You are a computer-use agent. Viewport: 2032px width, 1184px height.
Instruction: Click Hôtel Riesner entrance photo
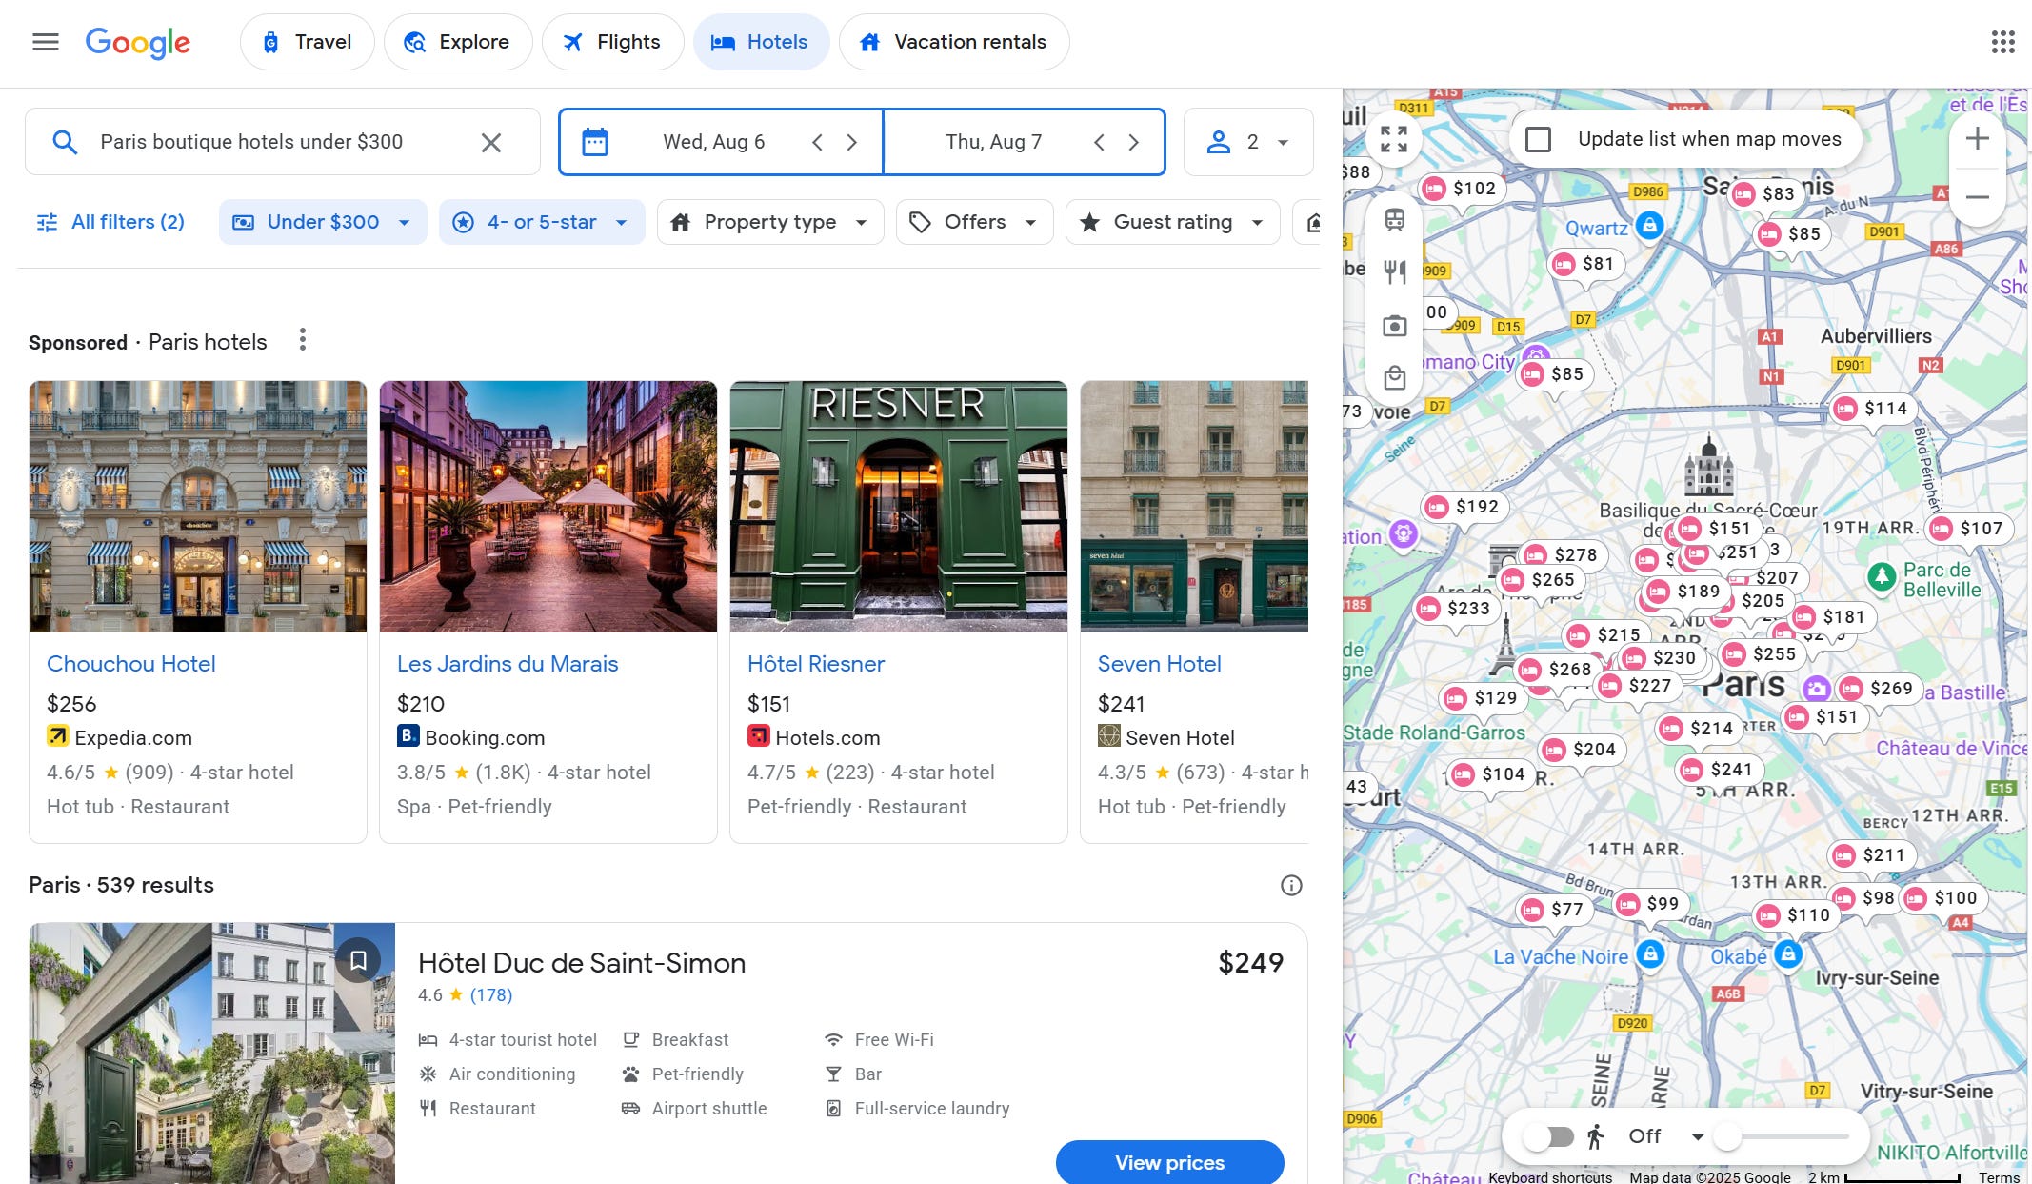point(899,507)
